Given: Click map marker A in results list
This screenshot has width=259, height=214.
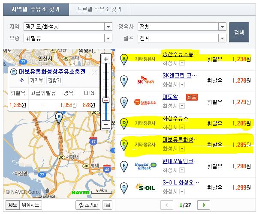Looking at the screenshot, I should tap(124, 59).
